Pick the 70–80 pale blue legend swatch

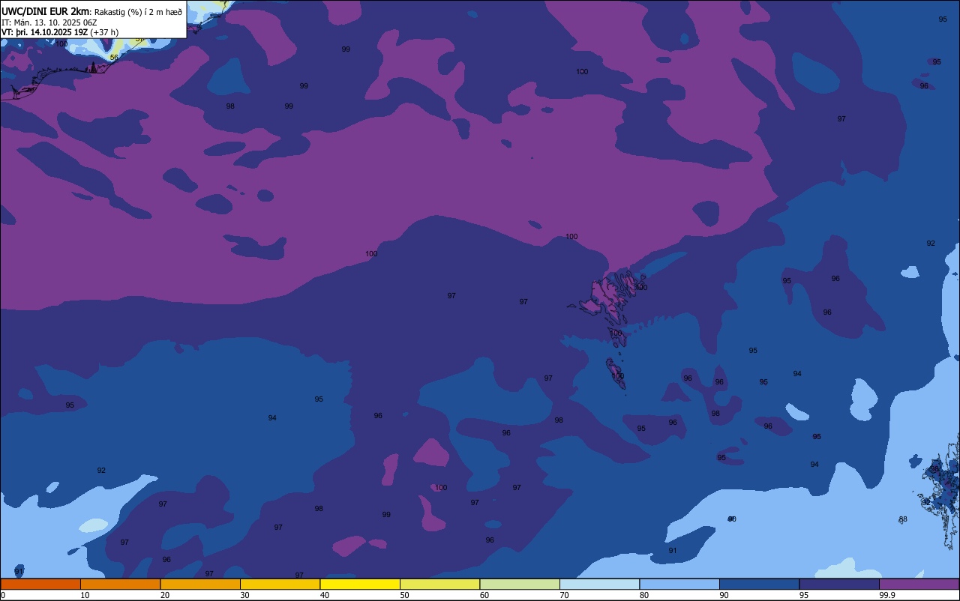(x=599, y=584)
